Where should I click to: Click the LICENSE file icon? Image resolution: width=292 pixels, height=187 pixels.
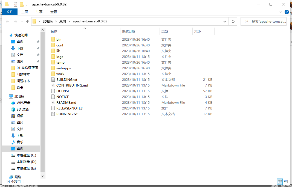[x=53, y=91]
